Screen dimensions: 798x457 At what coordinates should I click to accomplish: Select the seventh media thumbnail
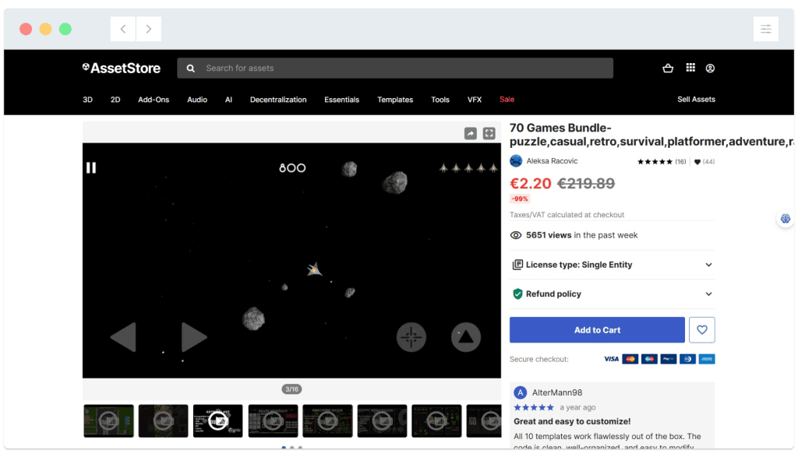pyautogui.click(x=436, y=421)
